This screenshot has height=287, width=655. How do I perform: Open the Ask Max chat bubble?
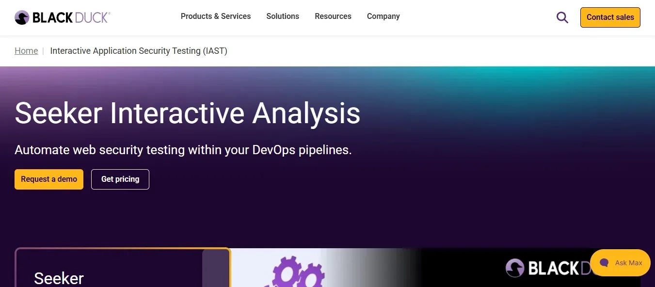coord(620,263)
